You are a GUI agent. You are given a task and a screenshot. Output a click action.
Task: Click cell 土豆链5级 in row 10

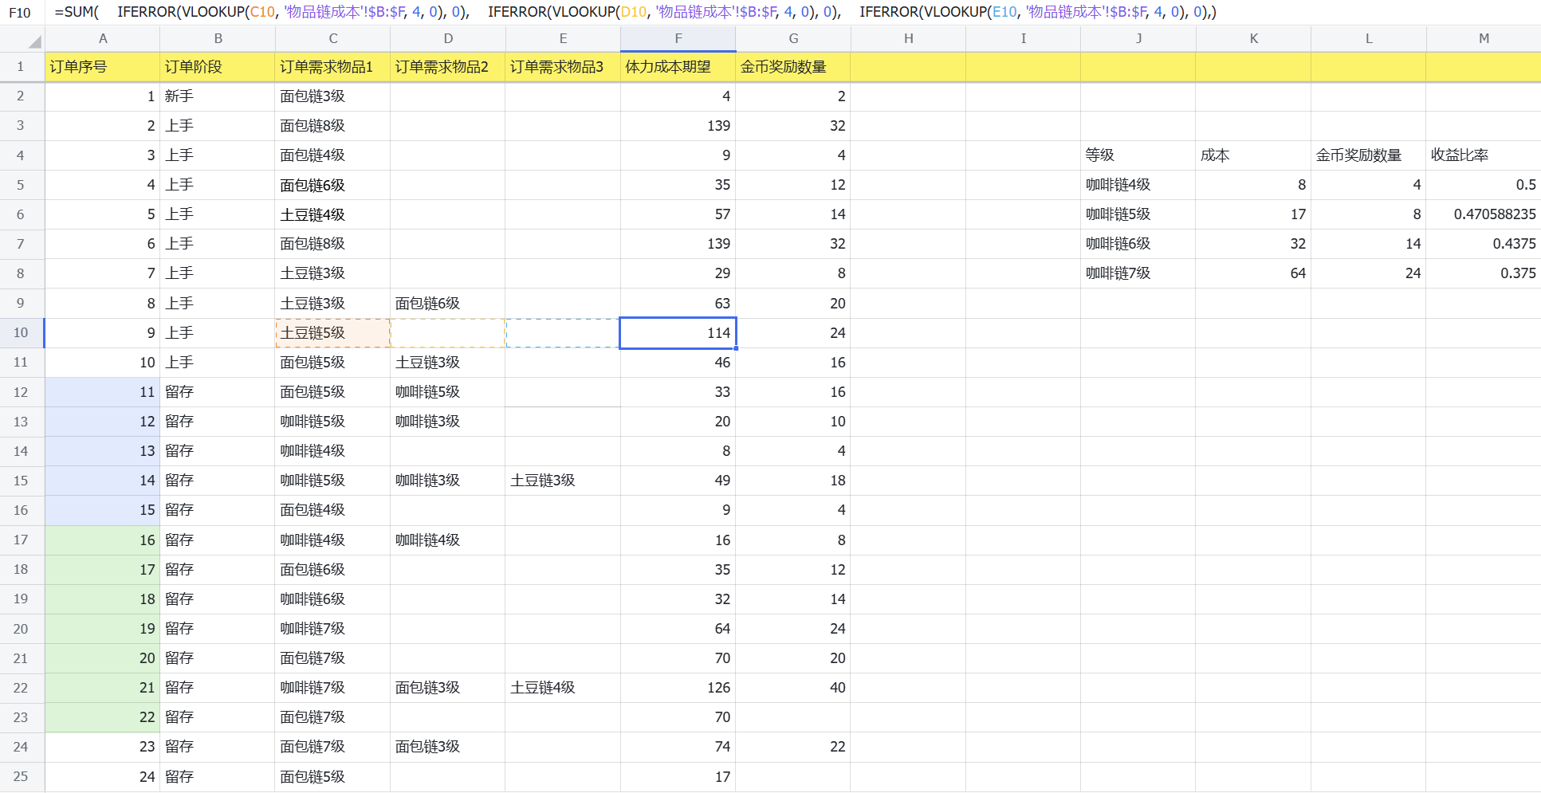coord(332,333)
